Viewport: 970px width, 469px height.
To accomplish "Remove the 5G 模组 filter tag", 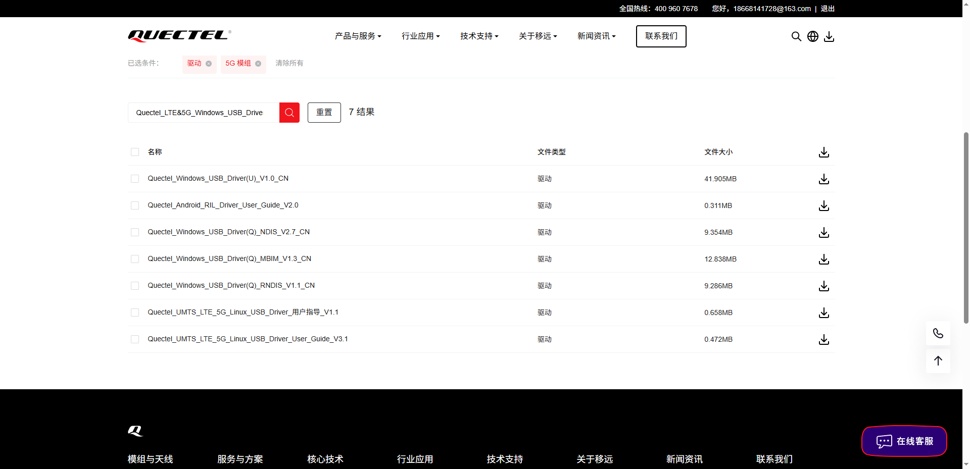I will (258, 64).
